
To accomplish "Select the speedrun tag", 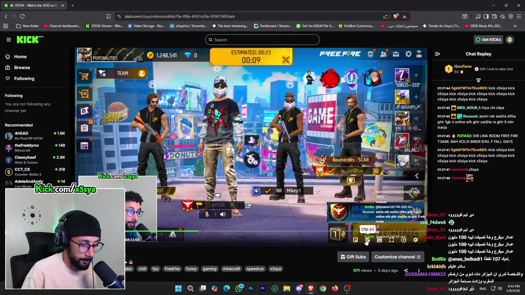I will (255, 269).
